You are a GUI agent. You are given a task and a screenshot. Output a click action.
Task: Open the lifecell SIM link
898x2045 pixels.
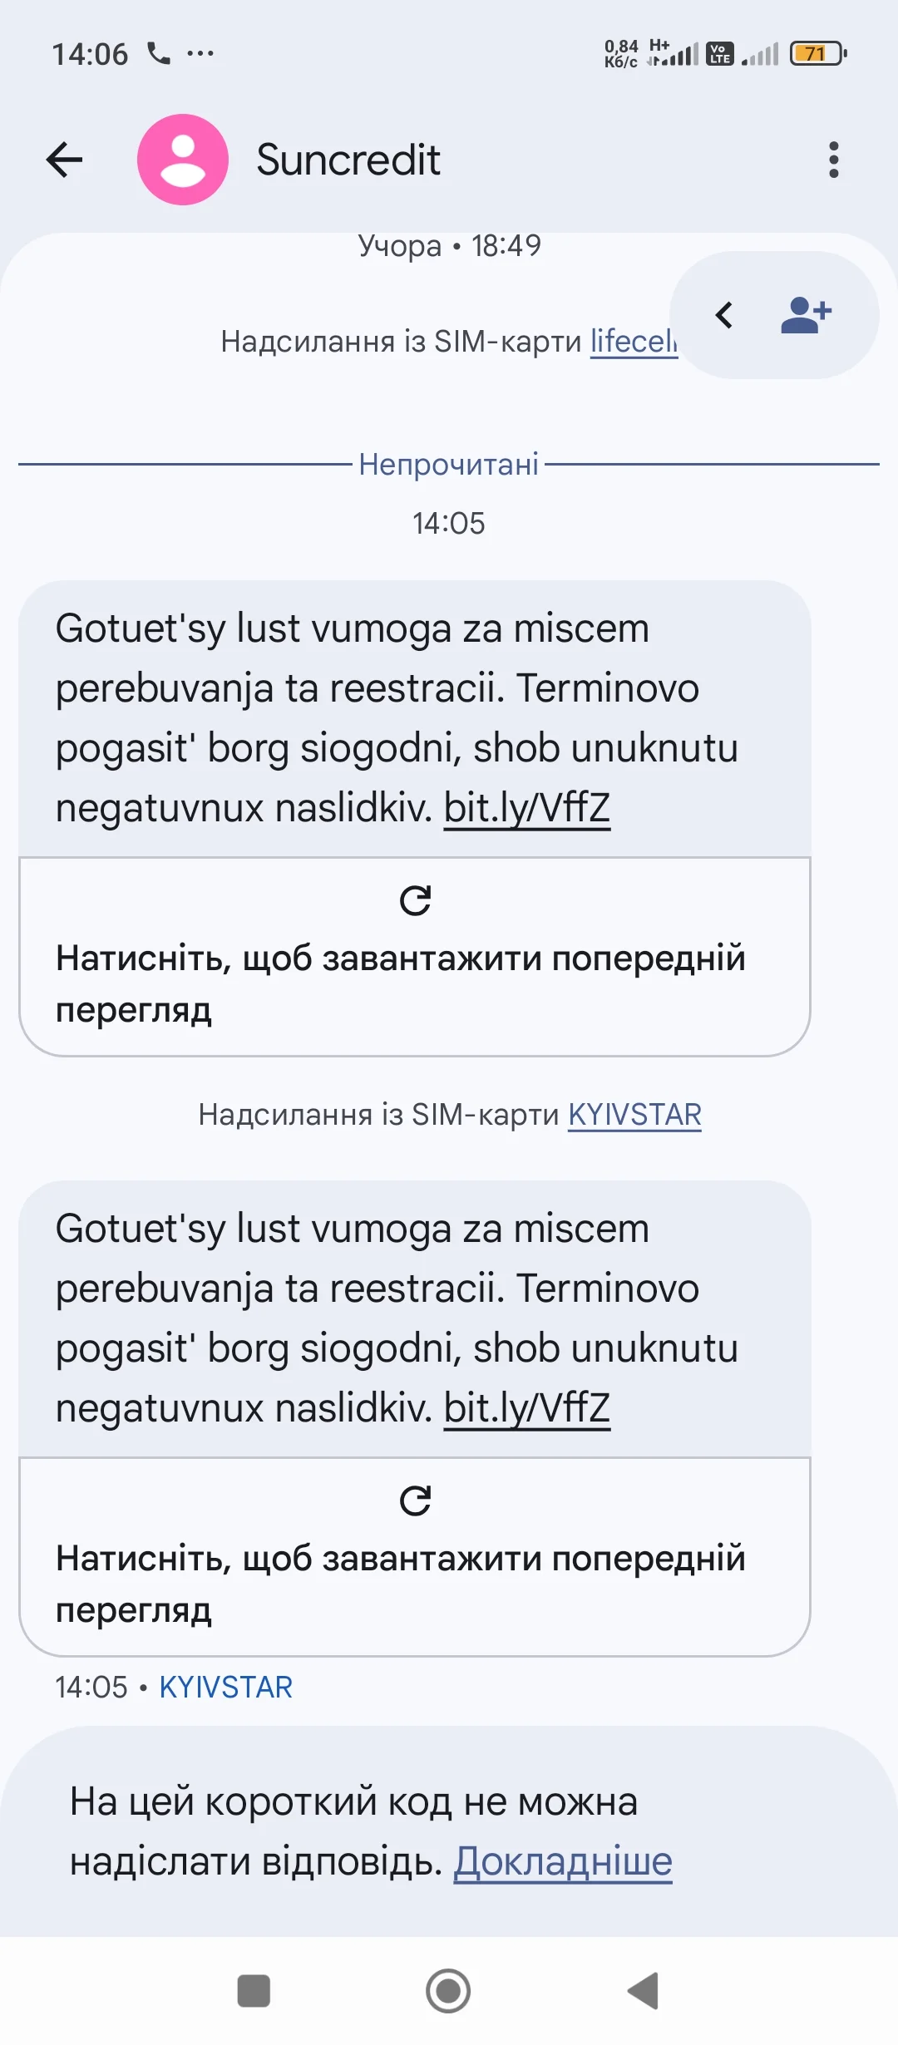634,342
